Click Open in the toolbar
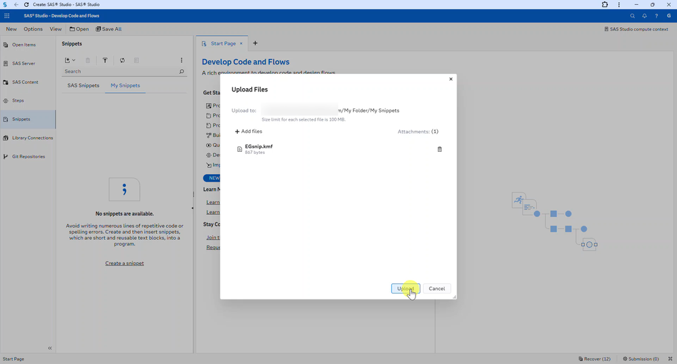This screenshot has height=364, width=677. click(x=79, y=29)
